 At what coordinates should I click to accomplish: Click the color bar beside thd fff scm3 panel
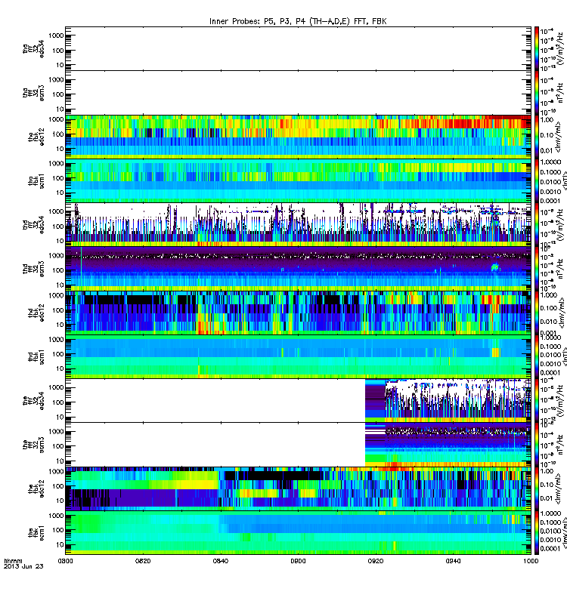click(x=537, y=269)
